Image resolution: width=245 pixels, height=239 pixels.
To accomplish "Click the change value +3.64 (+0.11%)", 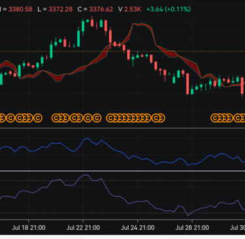I will (x=169, y=9).
